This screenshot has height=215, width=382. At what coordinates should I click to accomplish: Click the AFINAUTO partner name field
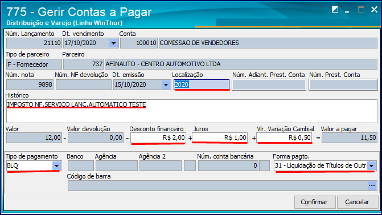point(241,64)
